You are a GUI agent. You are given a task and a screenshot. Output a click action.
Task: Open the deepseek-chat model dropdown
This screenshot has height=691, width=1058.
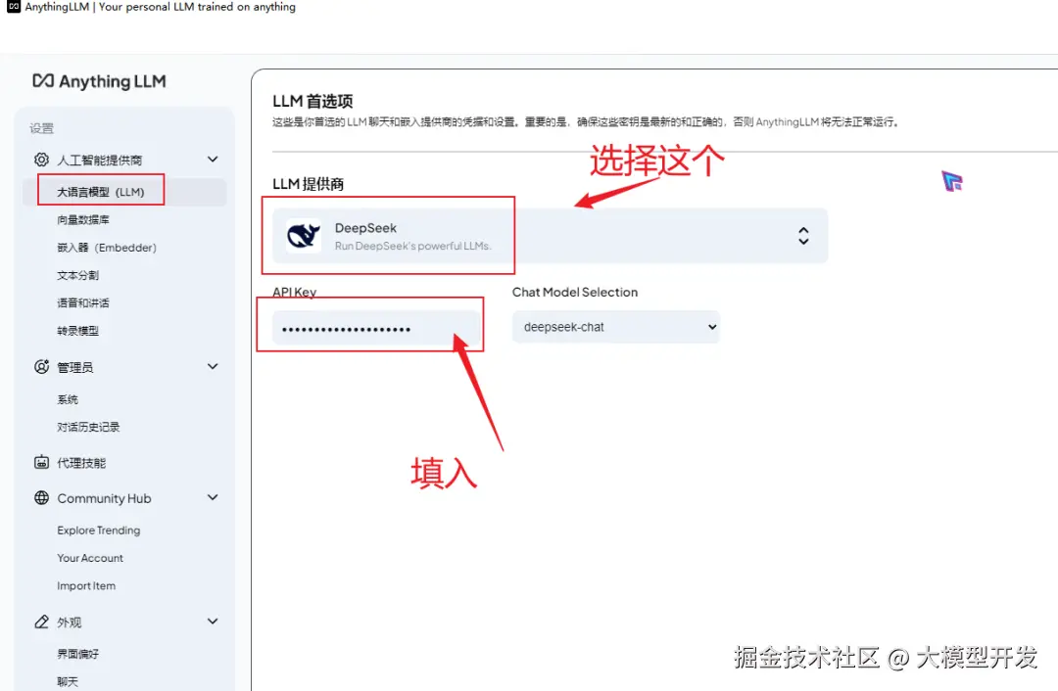tap(615, 327)
